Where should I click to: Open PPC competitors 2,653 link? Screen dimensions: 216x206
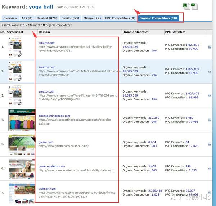193,170
